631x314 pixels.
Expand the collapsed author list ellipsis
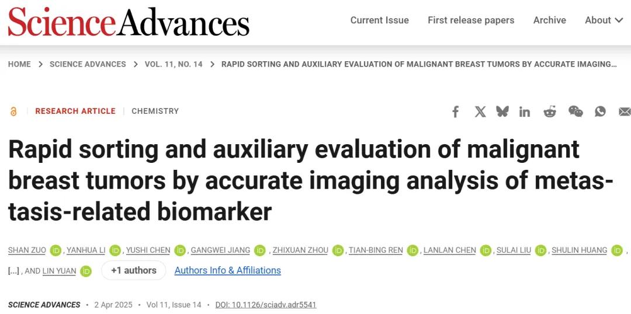[13, 271]
